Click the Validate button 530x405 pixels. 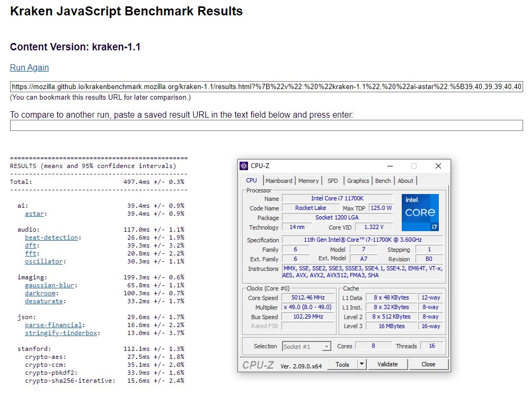[x=387, y=364]
